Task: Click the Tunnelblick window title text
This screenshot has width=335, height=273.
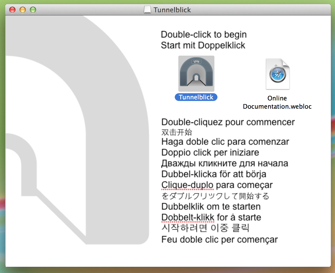Action: tap(172, 10)
